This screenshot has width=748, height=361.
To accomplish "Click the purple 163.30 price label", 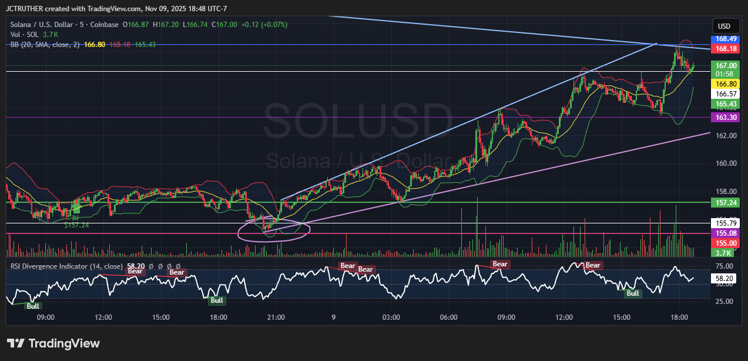I will tap(724, 118).
